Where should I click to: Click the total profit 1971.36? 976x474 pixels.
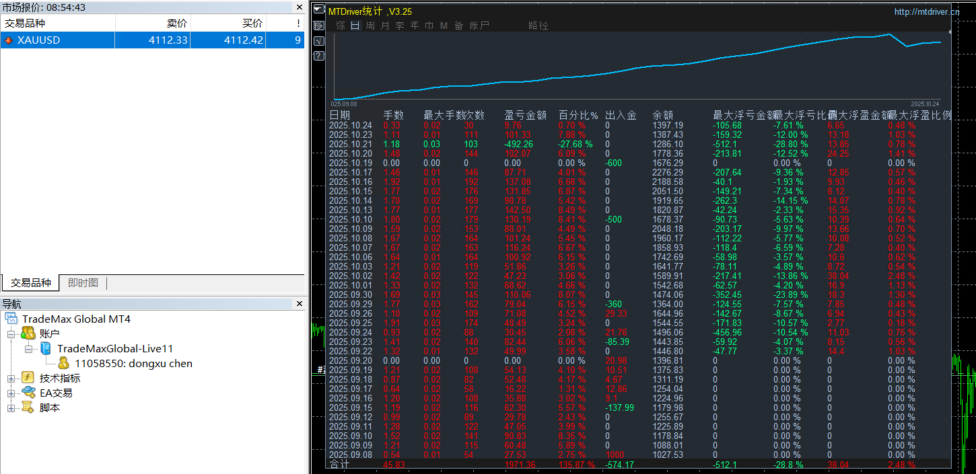click(x=520, y=465)
